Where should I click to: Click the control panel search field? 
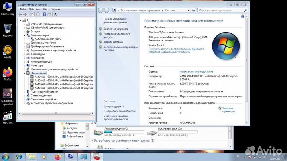[222, 10]
